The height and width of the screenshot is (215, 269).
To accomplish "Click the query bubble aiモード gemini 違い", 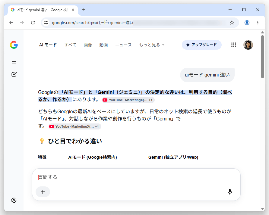I will 207,75.
